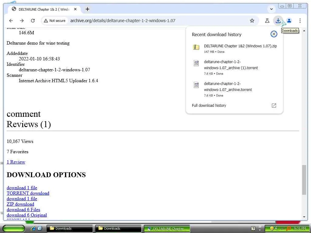The height and width of the screenshot is (233, 311).
Task: Bookmark this page with the star icon
Action: tap(252, 21)
